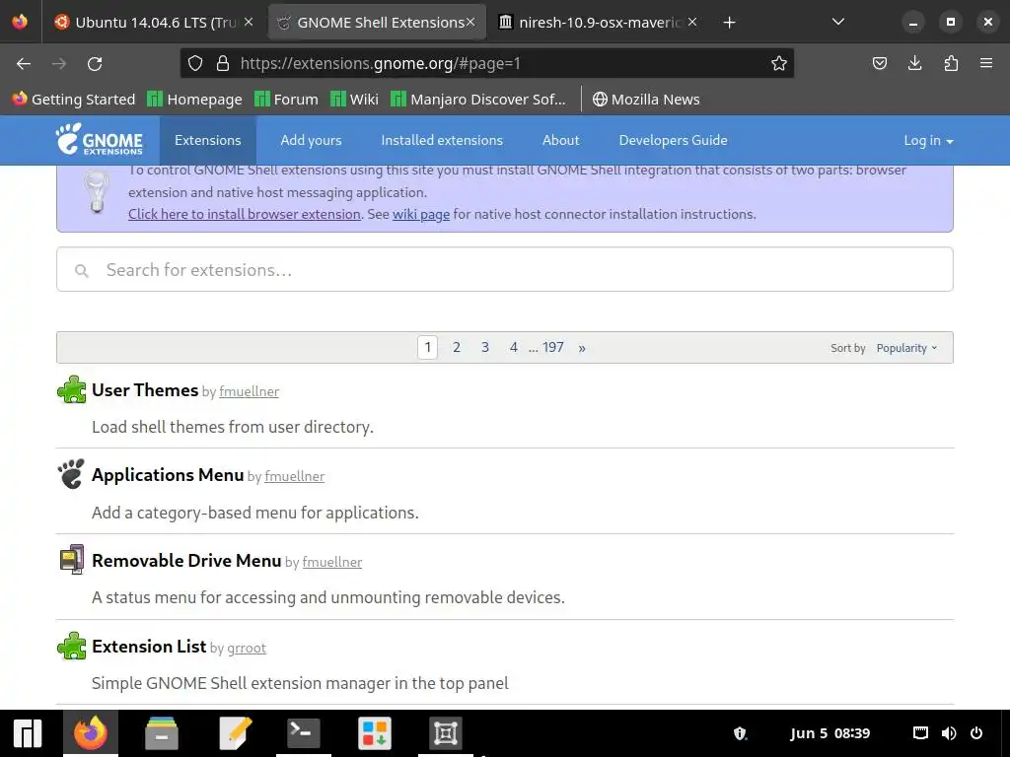The width and height of the screenshot is (1010, 757).
Task: Click Firefox icon in the taskbar
Action: [90, 732]
